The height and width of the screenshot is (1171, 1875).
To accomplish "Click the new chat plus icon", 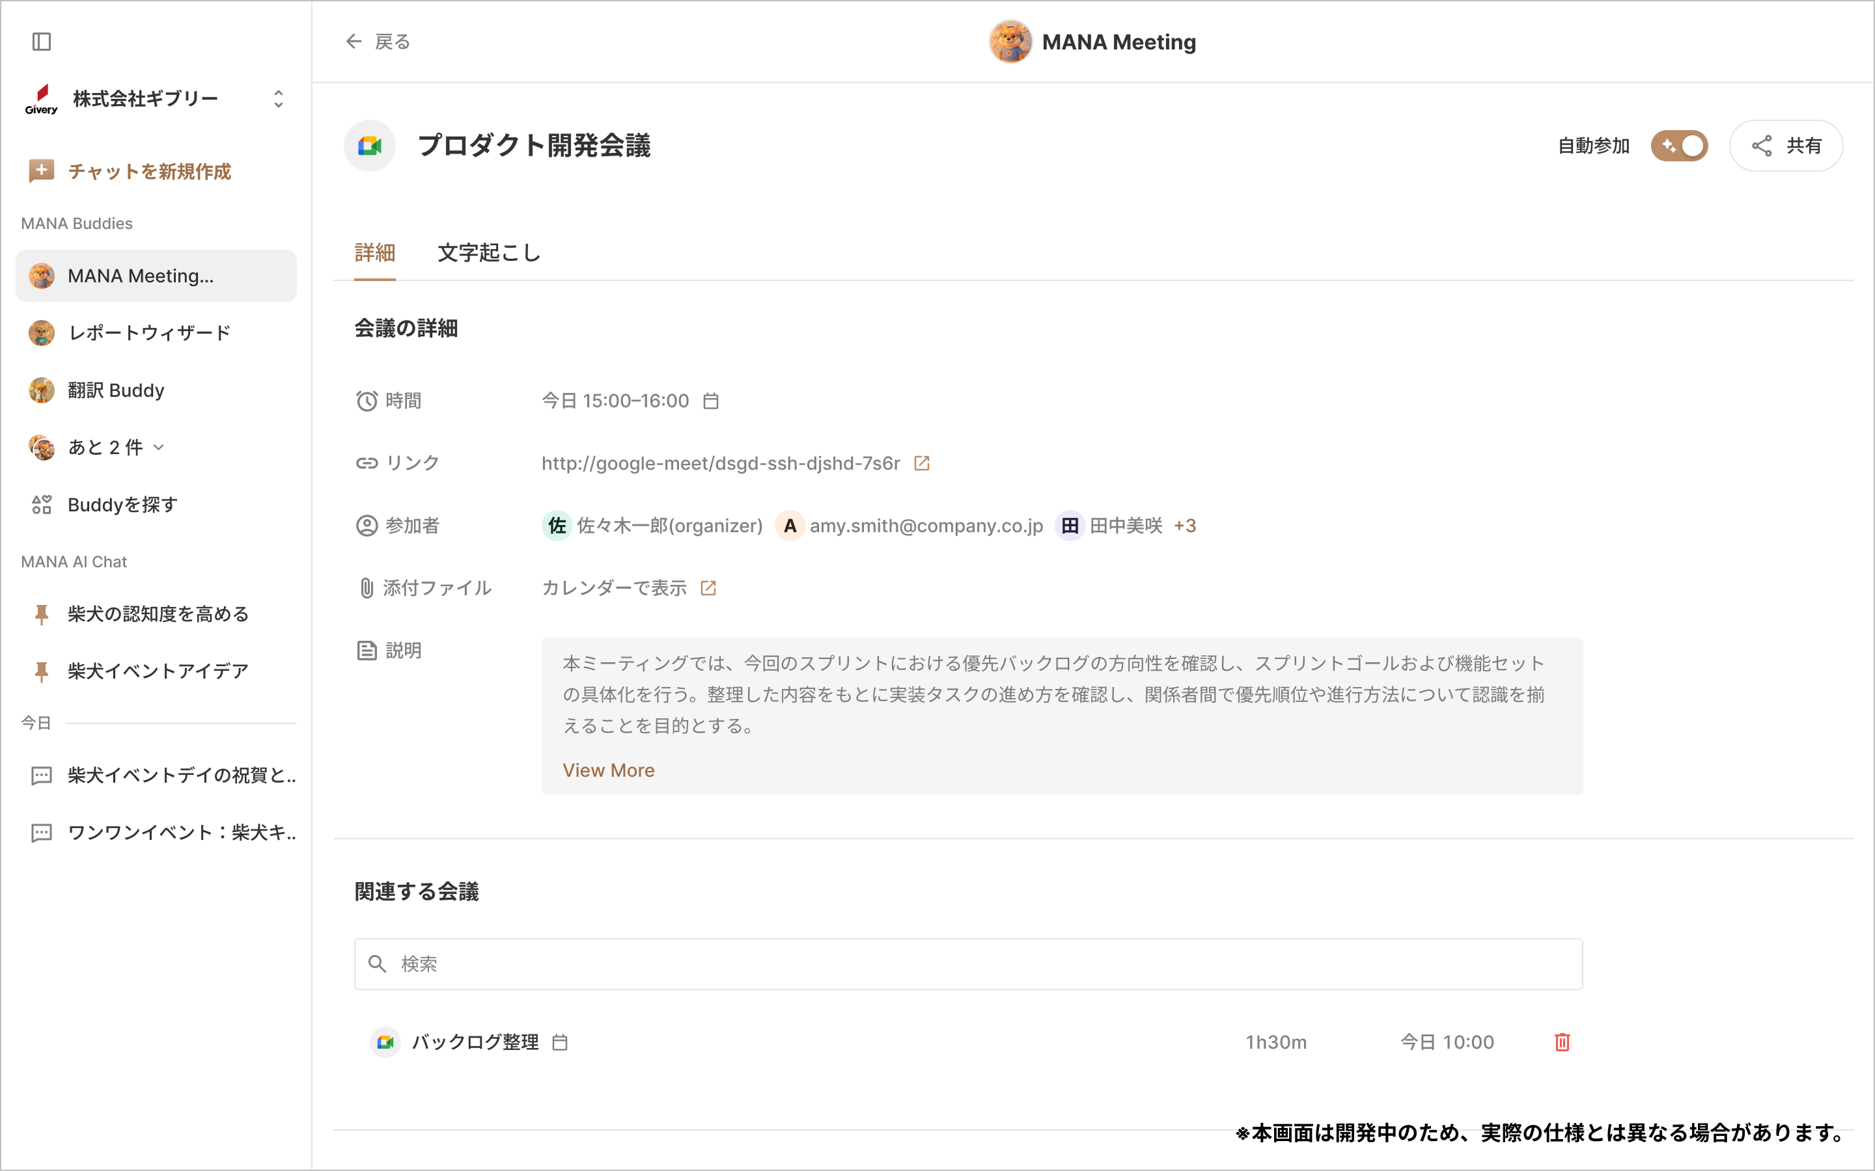I will click(42, 170).
